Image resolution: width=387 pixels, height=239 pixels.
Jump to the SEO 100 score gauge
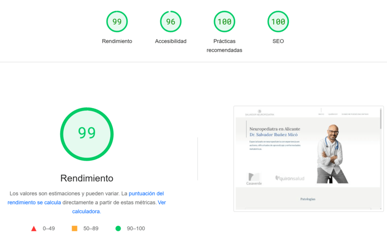(278, 21)
